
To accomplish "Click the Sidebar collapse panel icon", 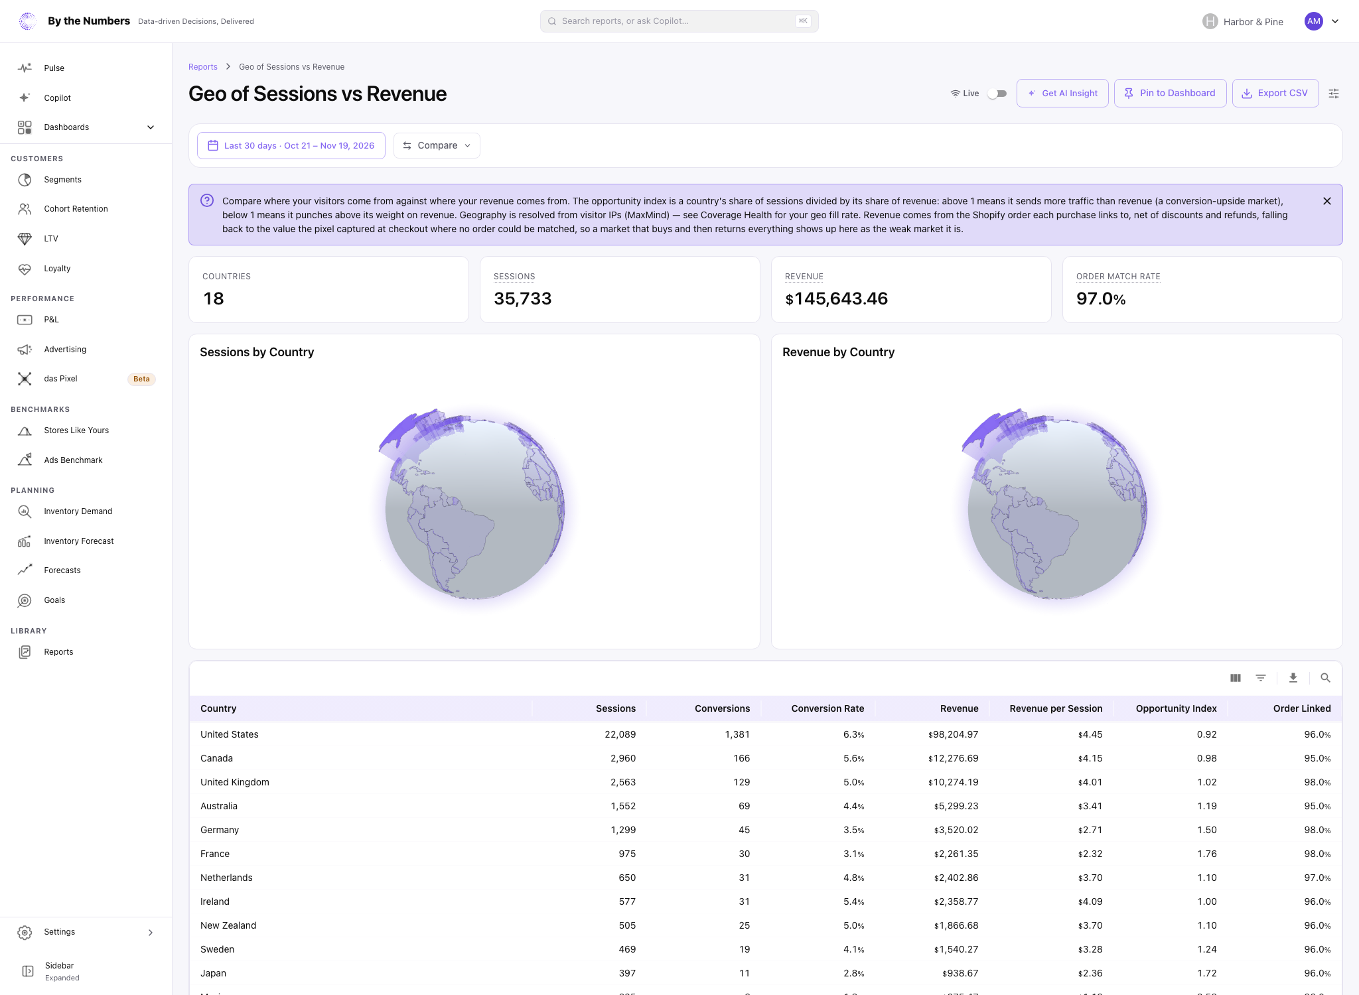I will (x=28, y=971).
